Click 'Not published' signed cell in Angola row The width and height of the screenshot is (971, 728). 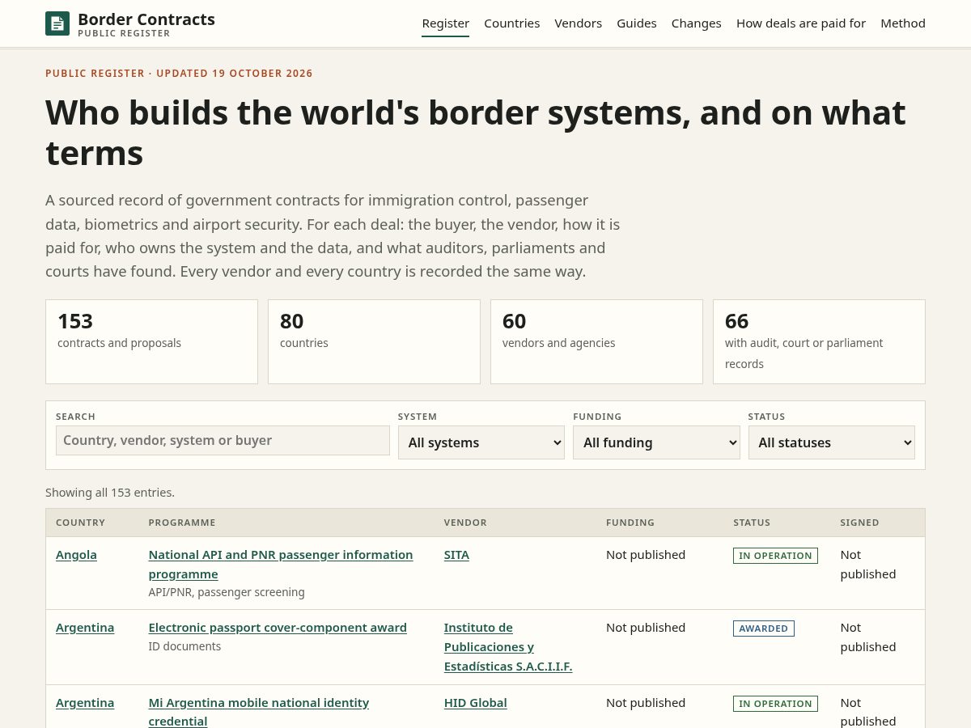coord(868,565)
